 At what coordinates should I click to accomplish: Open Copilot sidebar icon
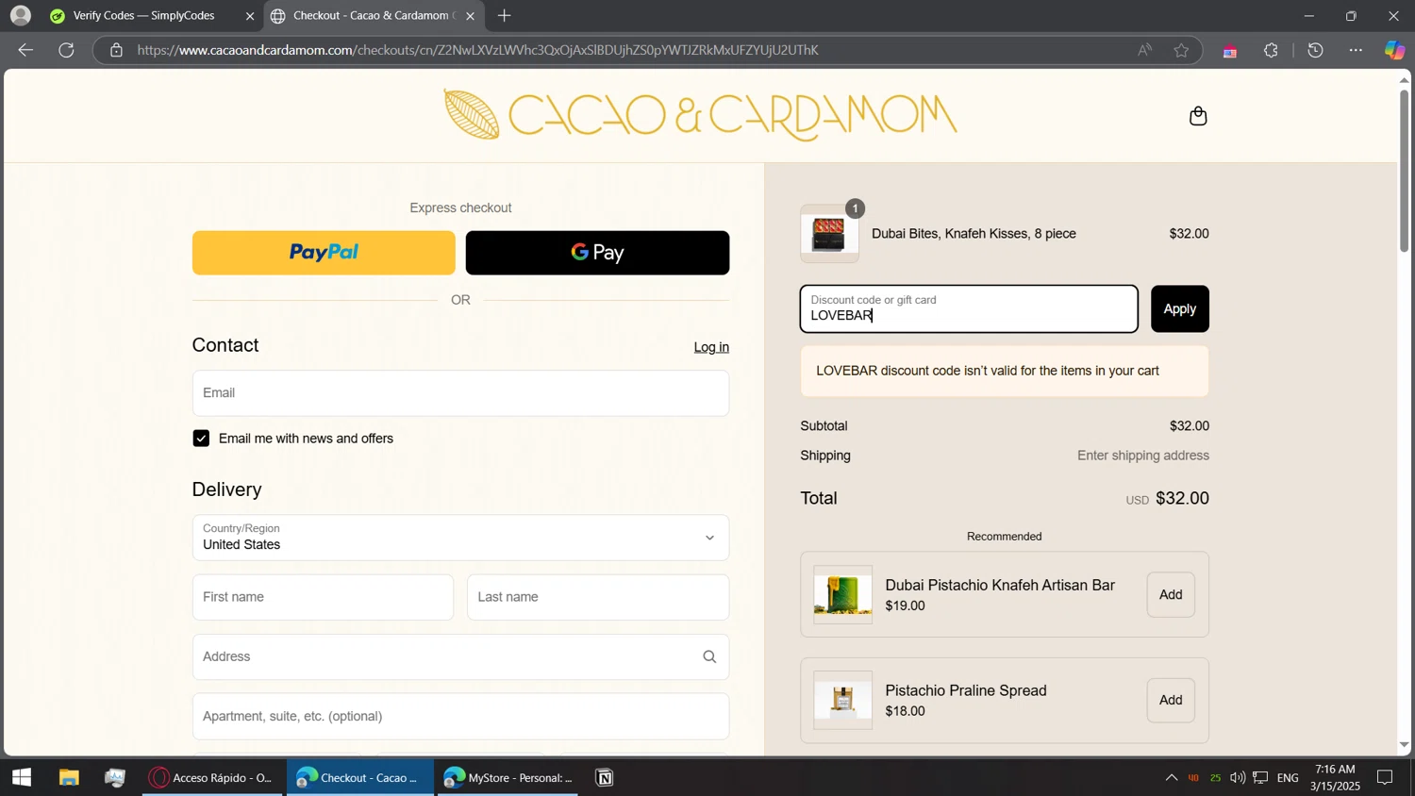pos(1394,50)
